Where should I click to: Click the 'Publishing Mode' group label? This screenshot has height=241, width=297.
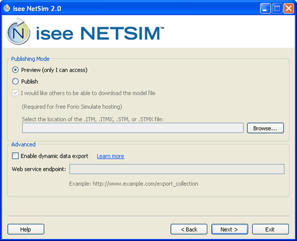pos(30,59)
